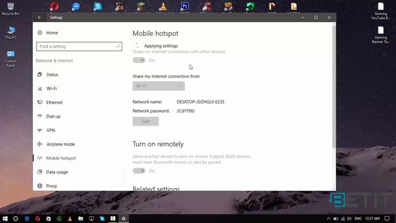Click the ENG language indicator
Image resolution: width=396 pixels, height=223 pixels.
pos(358,219)
